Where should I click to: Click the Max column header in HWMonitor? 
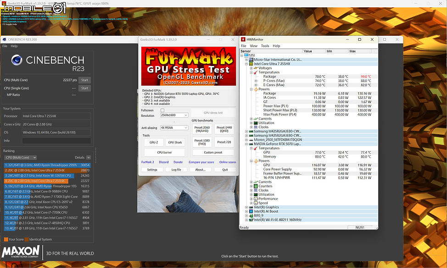[360, 51]
